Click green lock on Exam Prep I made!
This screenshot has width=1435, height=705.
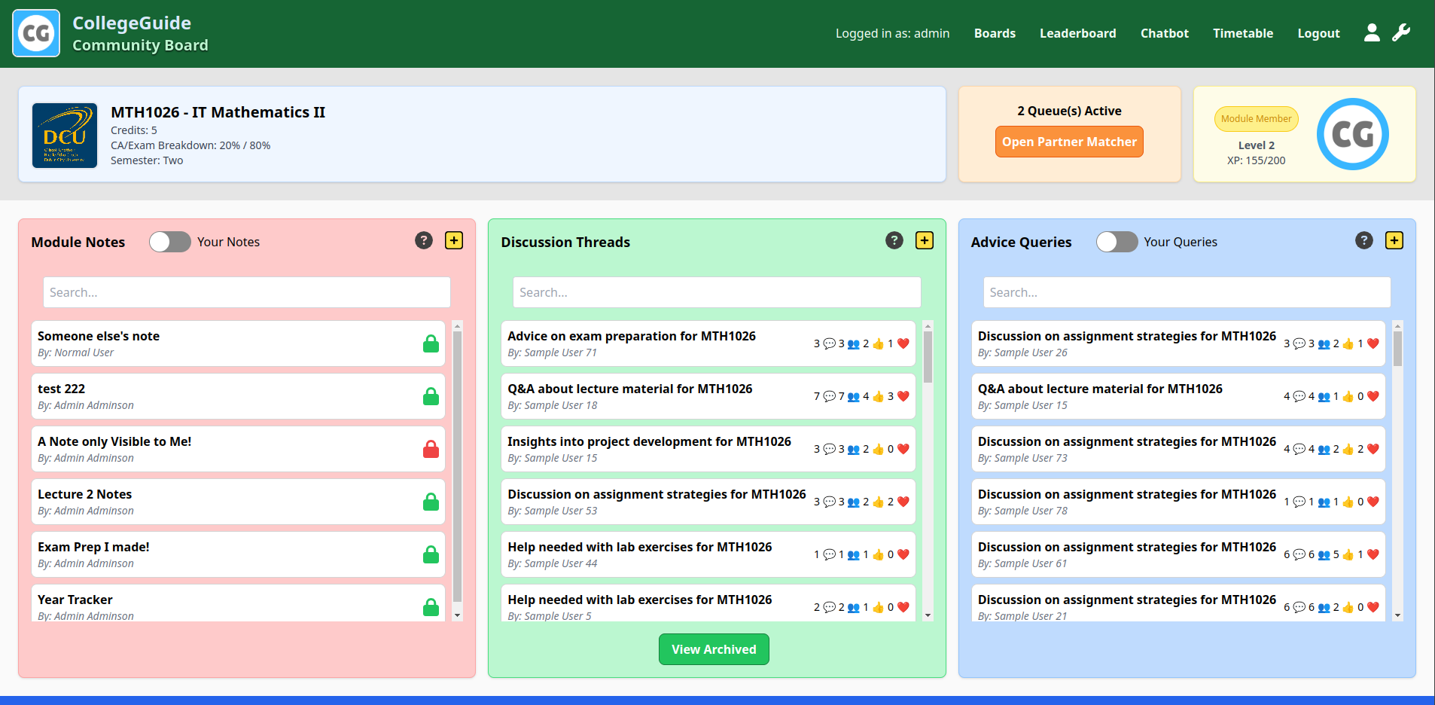tap(431, 554)
